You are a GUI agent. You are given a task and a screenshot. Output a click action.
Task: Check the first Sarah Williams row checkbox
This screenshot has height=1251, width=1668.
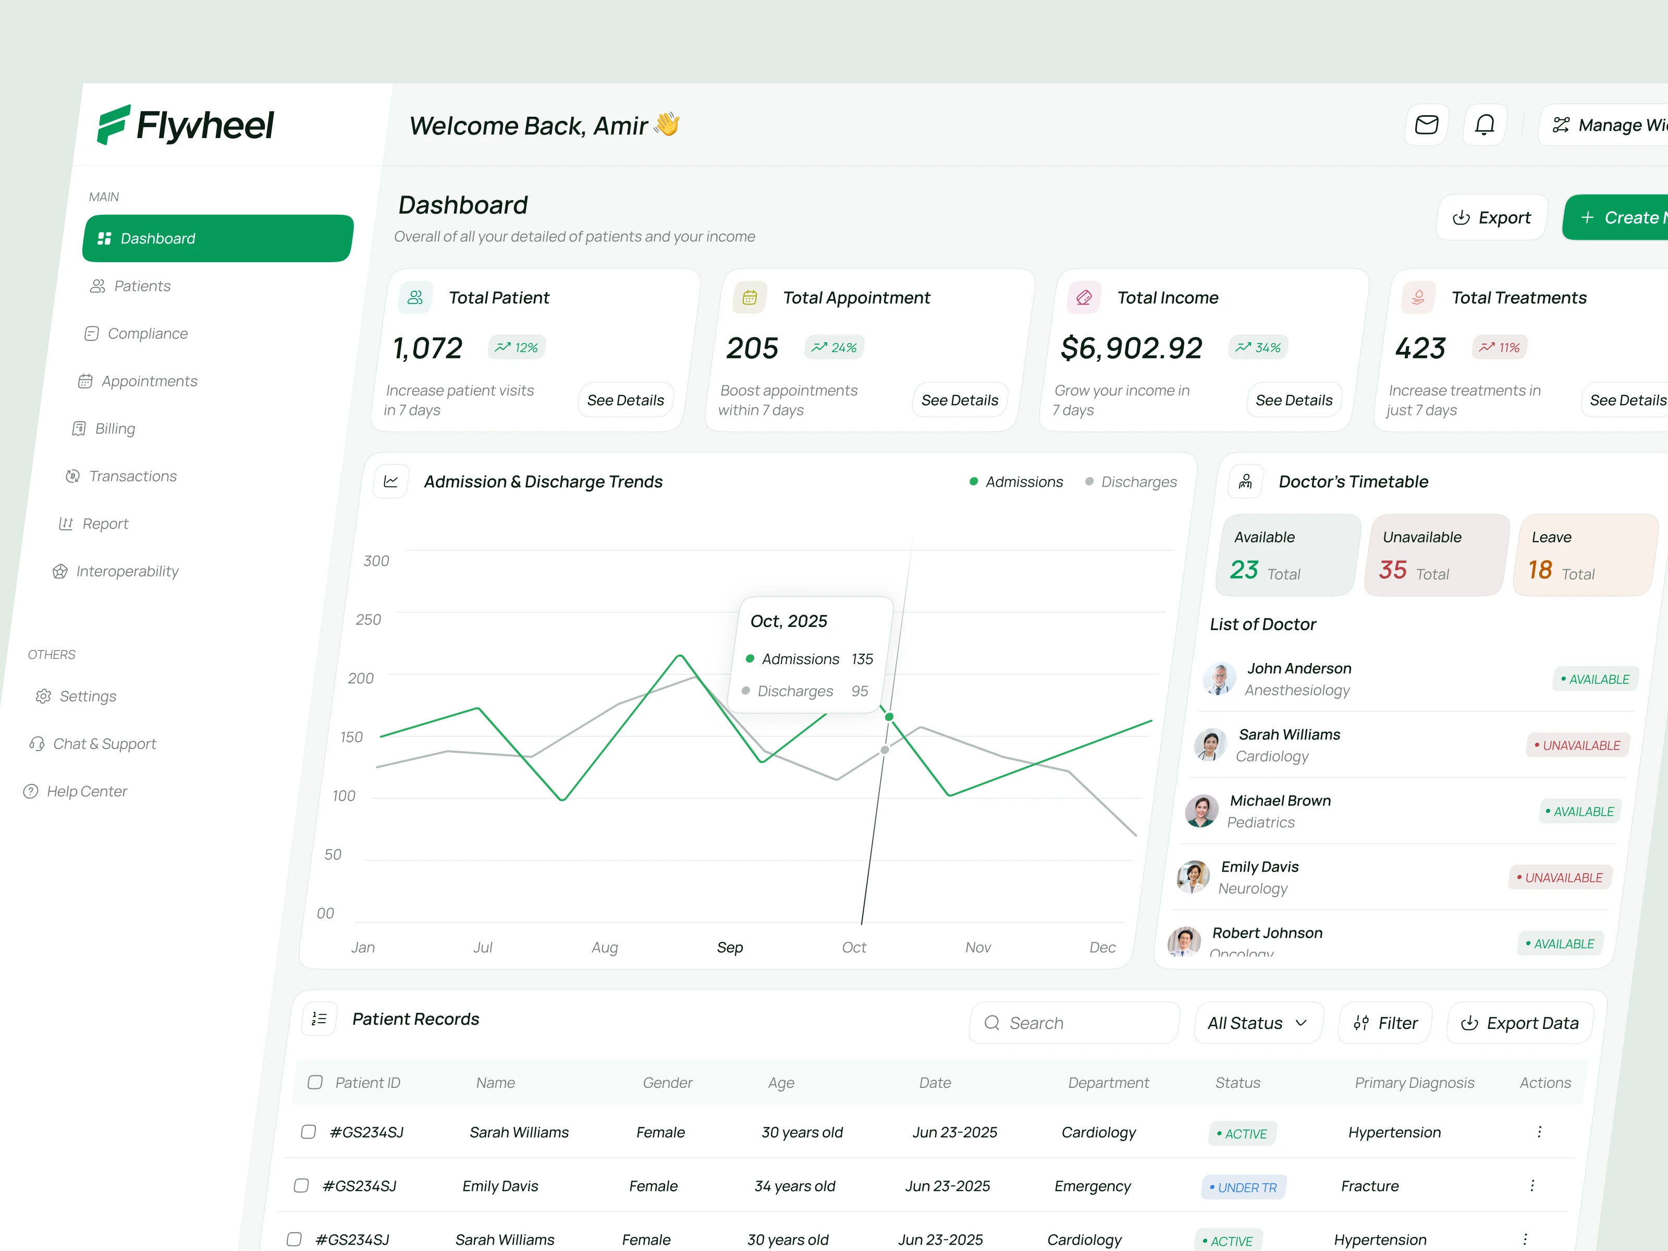pos(308,1132)
